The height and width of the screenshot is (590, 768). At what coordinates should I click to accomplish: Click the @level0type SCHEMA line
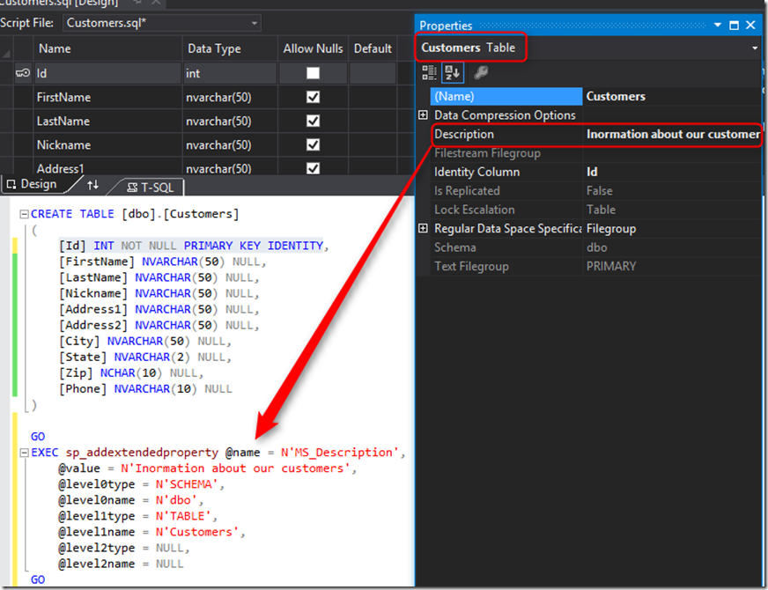pyautogui.click(x=141, y=484)
